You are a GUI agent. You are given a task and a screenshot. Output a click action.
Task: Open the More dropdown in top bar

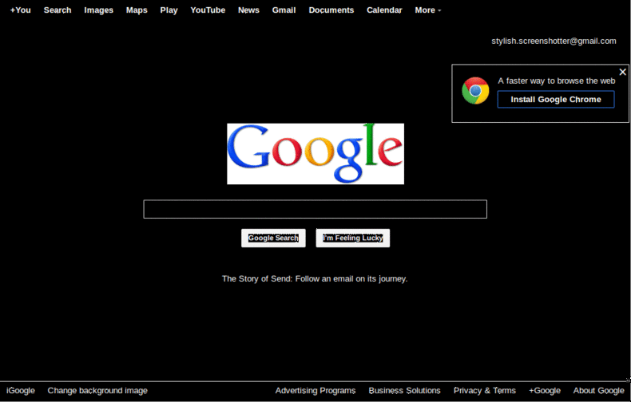[428, 10]
